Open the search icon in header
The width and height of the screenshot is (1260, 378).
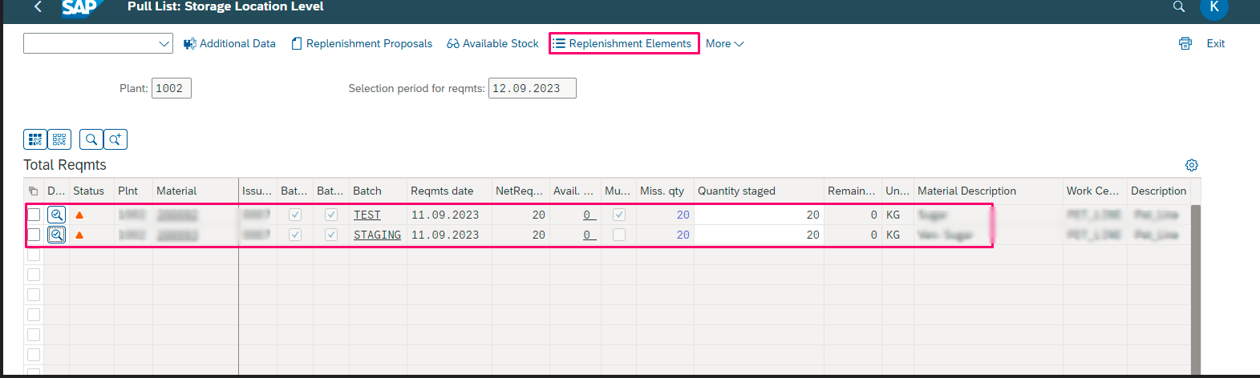point(1178,6)
